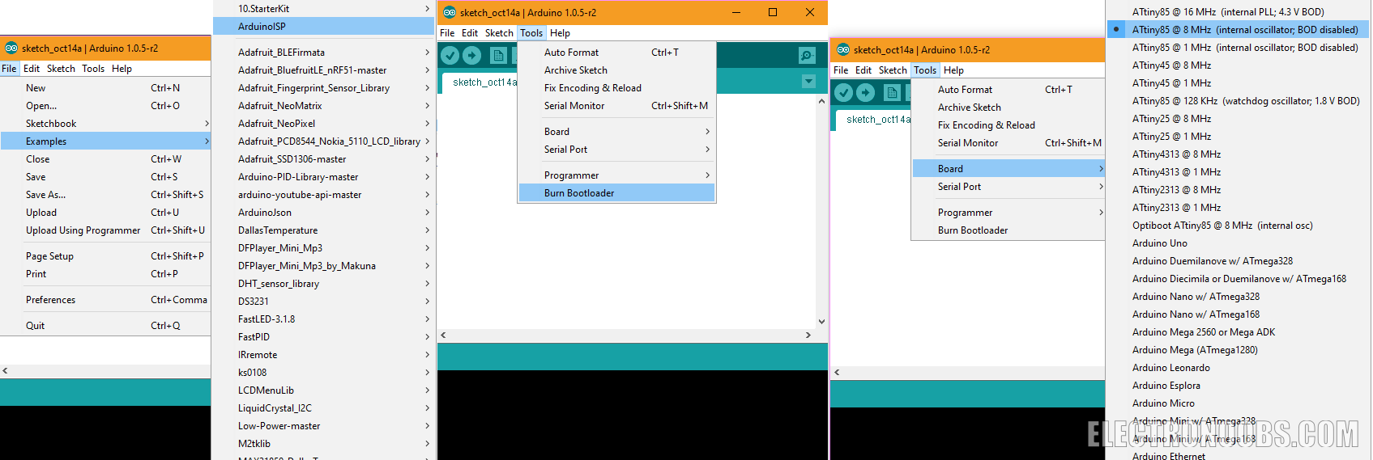Click Verify checkmark icon beside highlighted Board menu

(844, 92)
